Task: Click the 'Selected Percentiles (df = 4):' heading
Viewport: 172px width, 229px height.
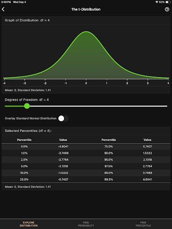Action: pyautogui.click(x=28, y=131)
